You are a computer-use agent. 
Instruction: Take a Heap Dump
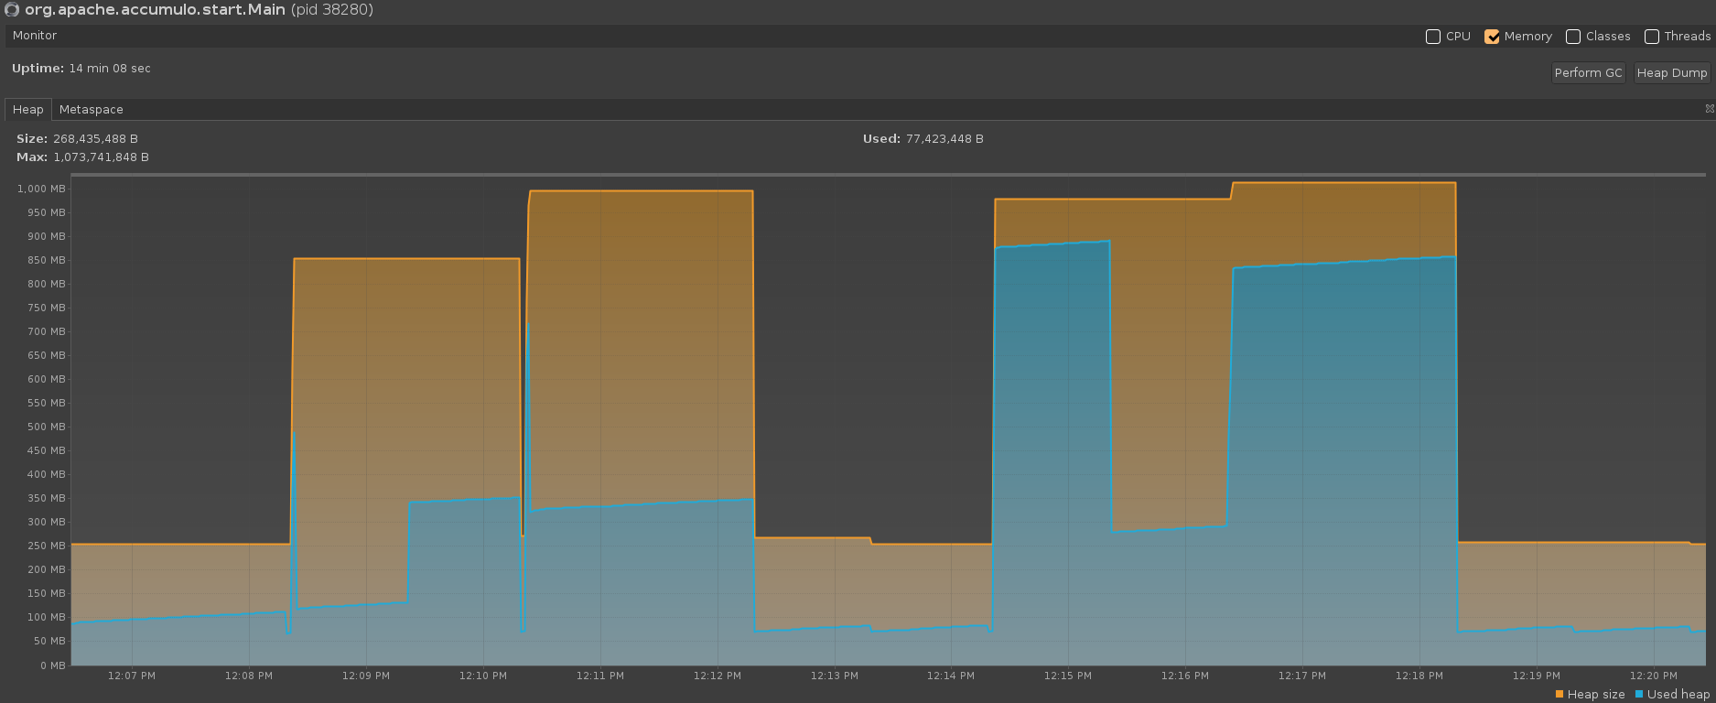tap(1671, 73)
